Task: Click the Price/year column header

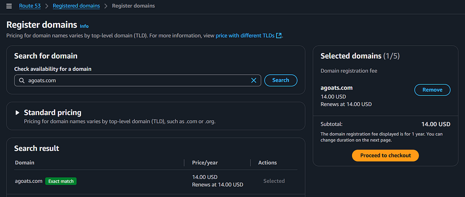Action: click(205, 163)
